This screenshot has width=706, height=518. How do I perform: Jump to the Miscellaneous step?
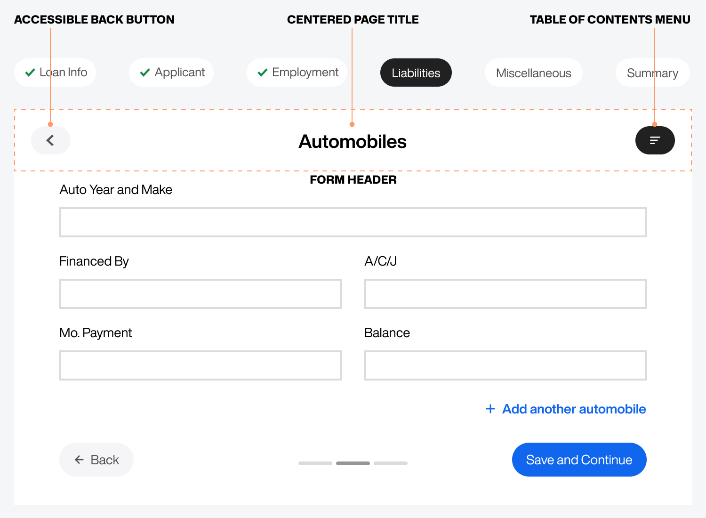point(533,73)
